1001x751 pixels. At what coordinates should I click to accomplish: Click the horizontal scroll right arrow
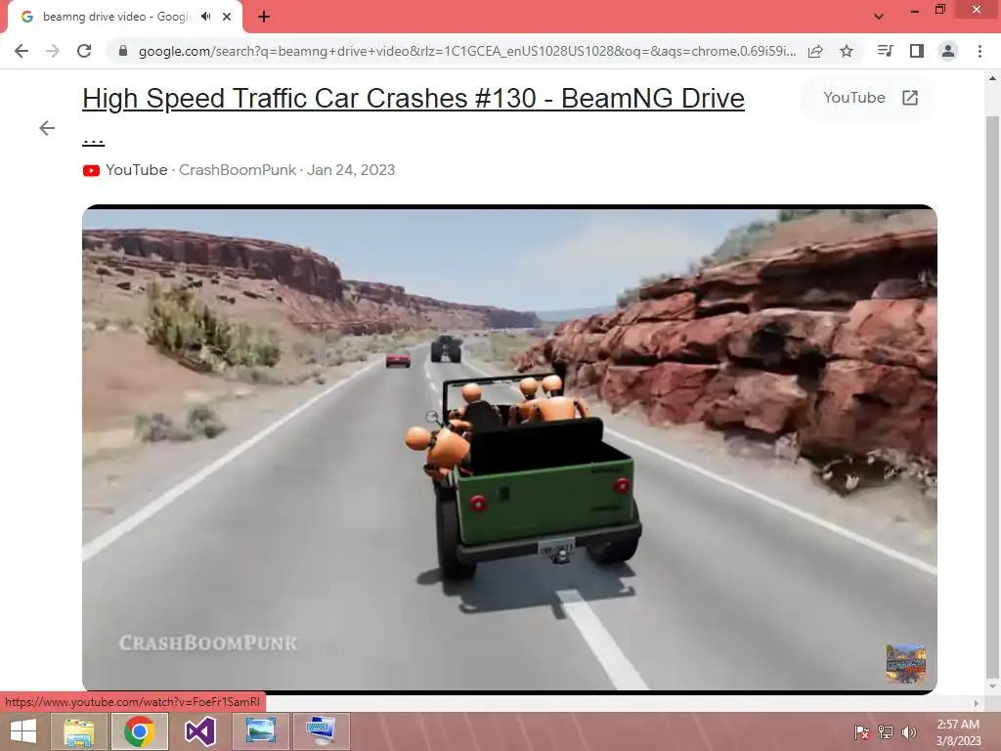[977, 703]
